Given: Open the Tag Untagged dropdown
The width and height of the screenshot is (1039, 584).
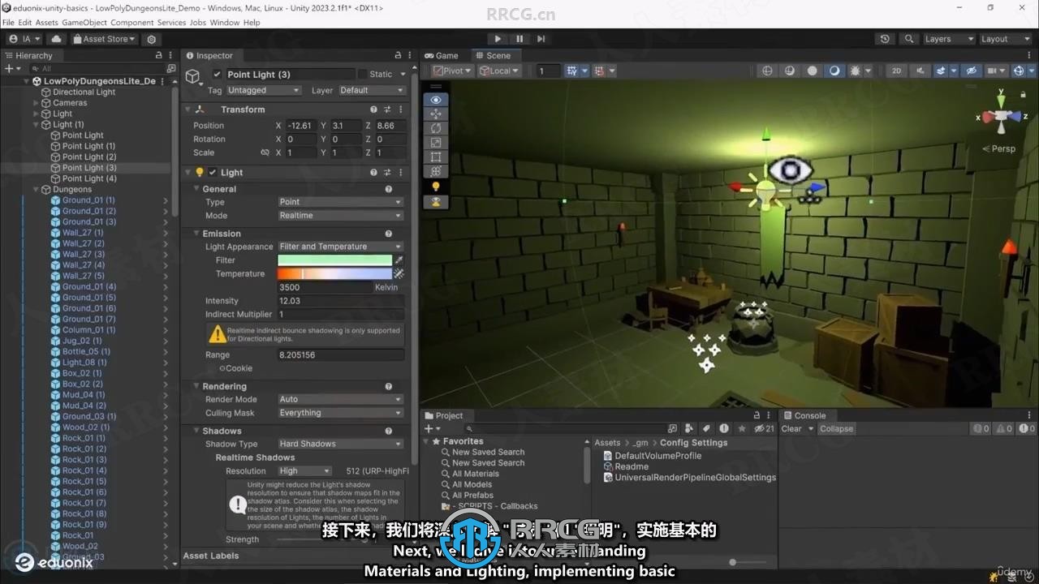Looking at the screenshot, I should (x=263, y=90).
